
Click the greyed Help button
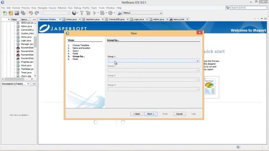point(193,114)
